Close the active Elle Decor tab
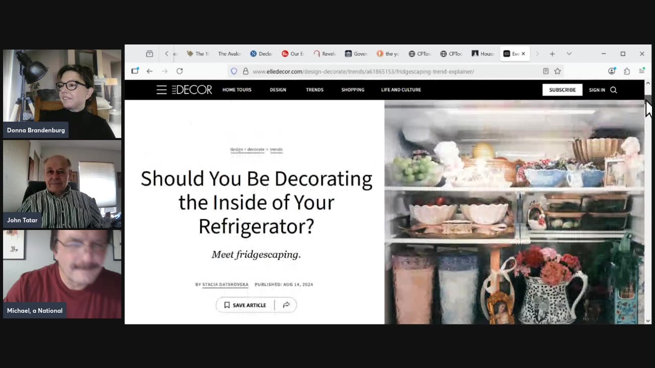 tap(523, 54)
